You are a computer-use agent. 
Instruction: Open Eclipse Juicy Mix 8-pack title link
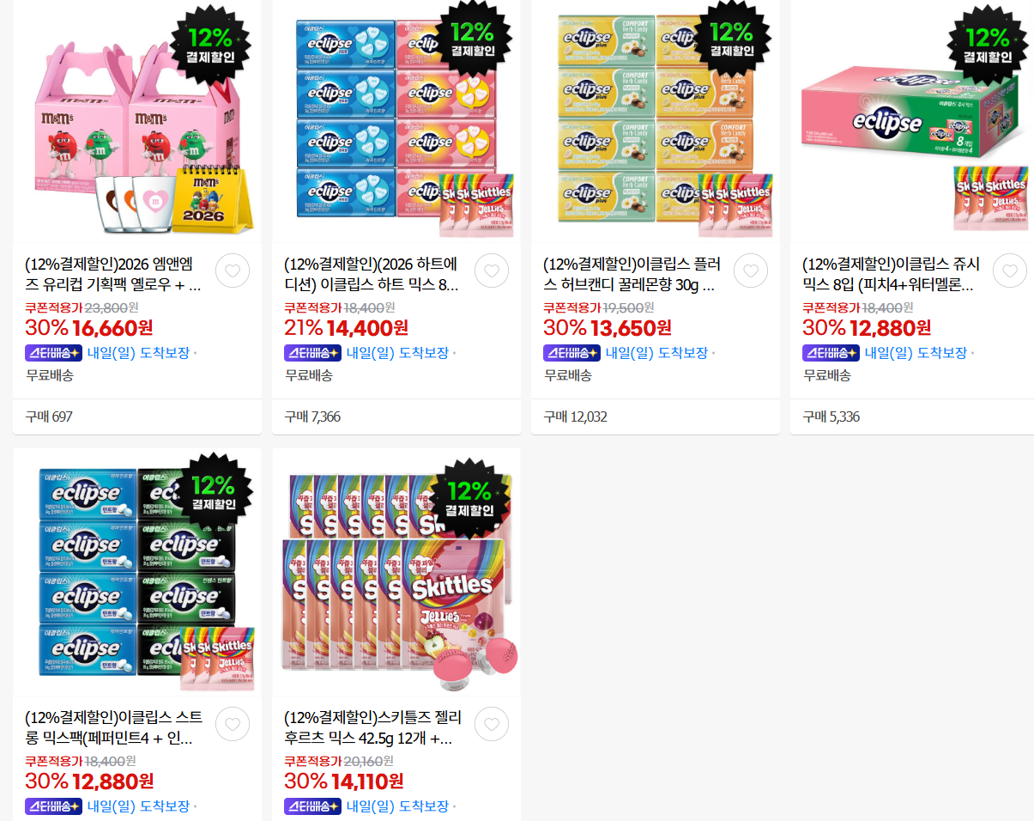coord(892,275)
